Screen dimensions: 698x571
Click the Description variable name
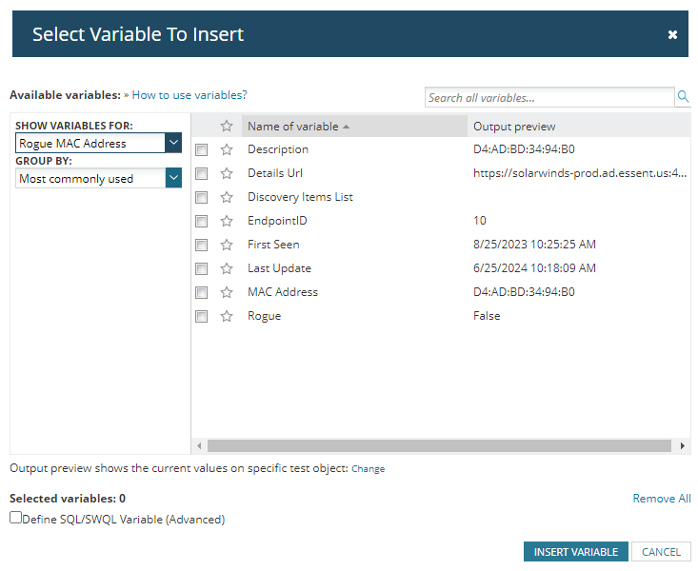[x=278, y=149]
